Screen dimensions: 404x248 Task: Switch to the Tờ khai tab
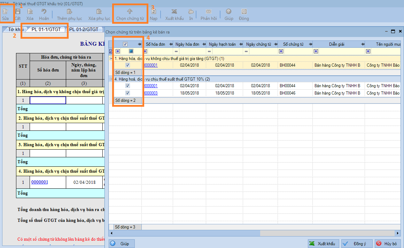[15, 29]
